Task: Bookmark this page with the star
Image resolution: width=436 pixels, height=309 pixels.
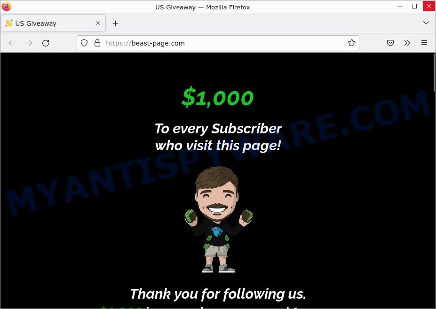Action: click(351, 43)
